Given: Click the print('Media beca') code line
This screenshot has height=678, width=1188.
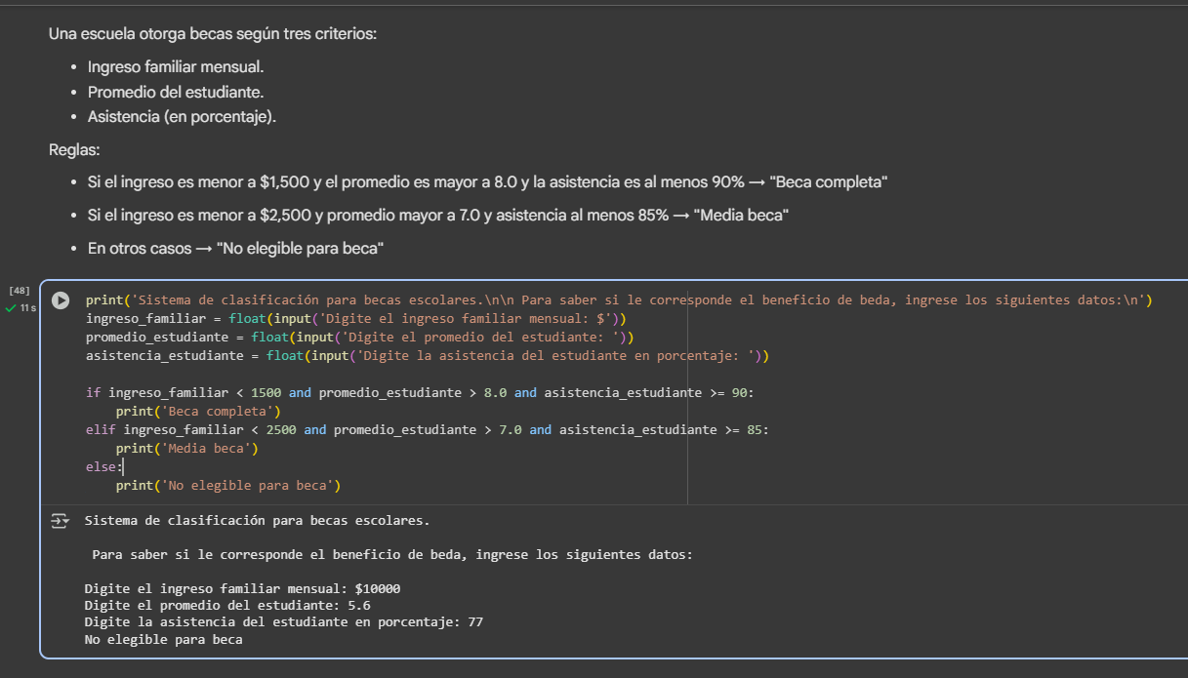Looking at the screenshot, I should coord(187,449).
